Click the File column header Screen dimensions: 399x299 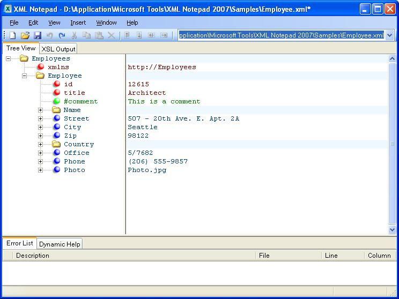[289, 256]
